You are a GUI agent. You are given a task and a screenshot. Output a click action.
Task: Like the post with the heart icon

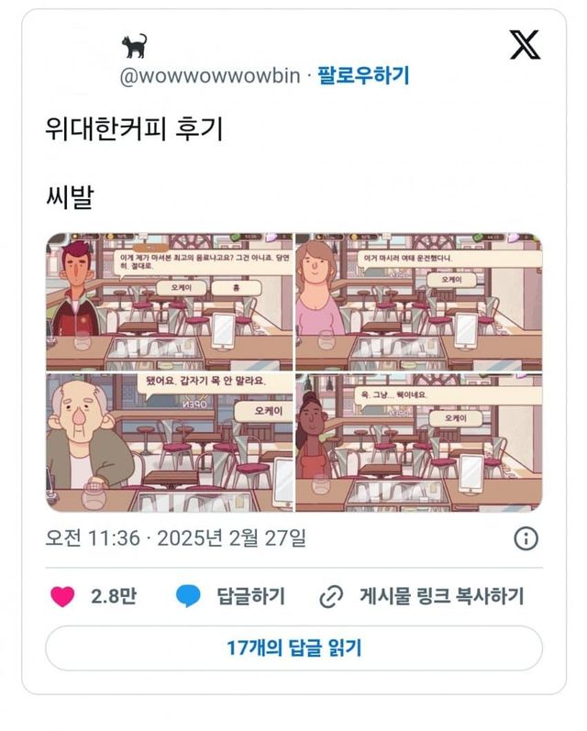[x=62, y=596]
